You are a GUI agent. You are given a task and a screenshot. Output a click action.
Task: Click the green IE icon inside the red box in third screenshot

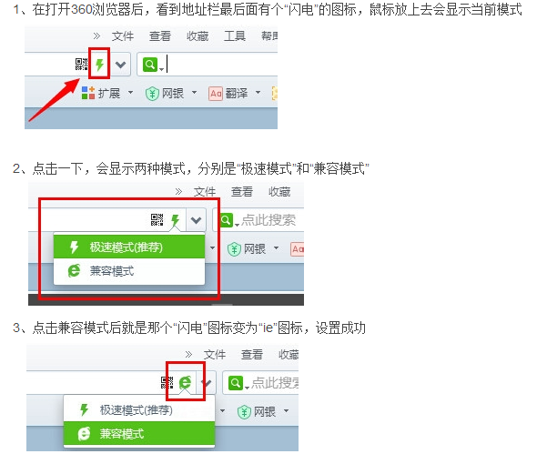[x=186, y=382]
